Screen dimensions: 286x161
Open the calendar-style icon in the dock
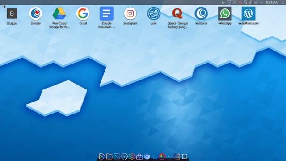coord(177,157)
